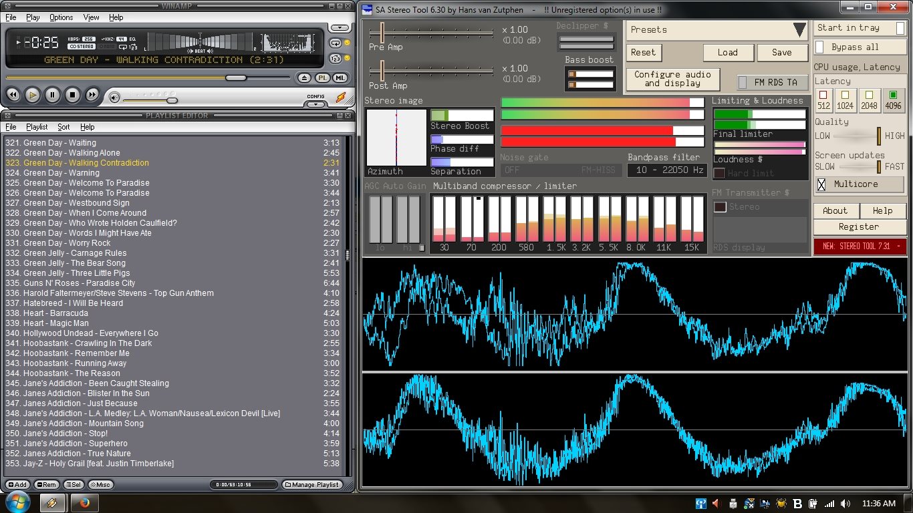Select track 335 Guns N' Roses - Paradise City
The image size is (913, 513).
tap(172, 283)
